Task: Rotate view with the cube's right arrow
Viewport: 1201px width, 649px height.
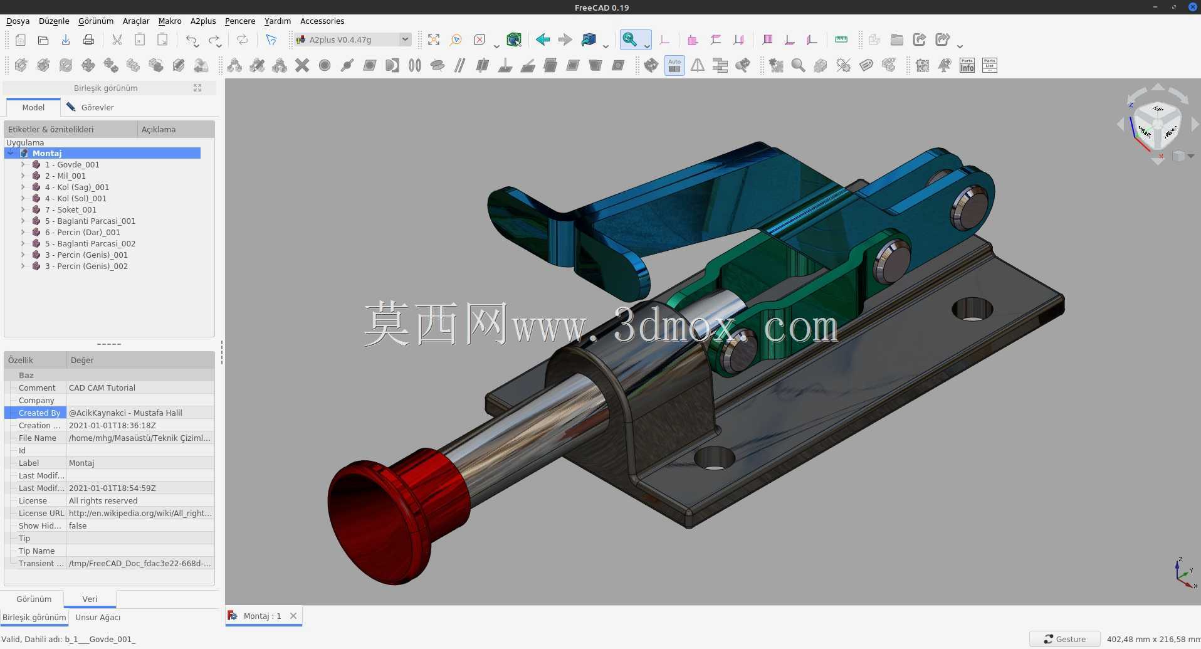Action: [x=1195, y=125]
